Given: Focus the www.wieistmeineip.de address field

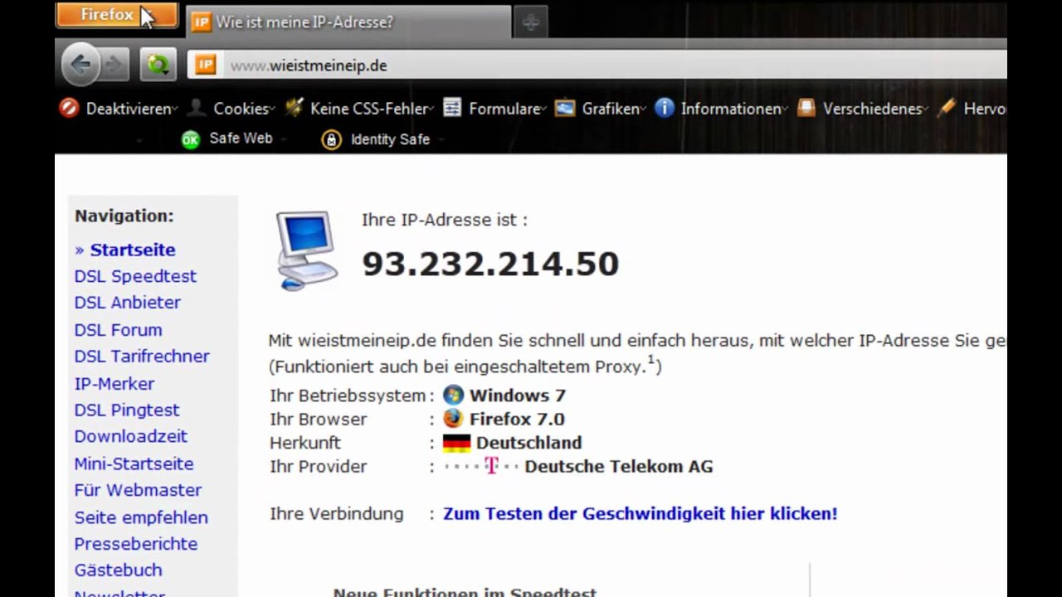Looking at the screenshot, I should pos(597,65).
